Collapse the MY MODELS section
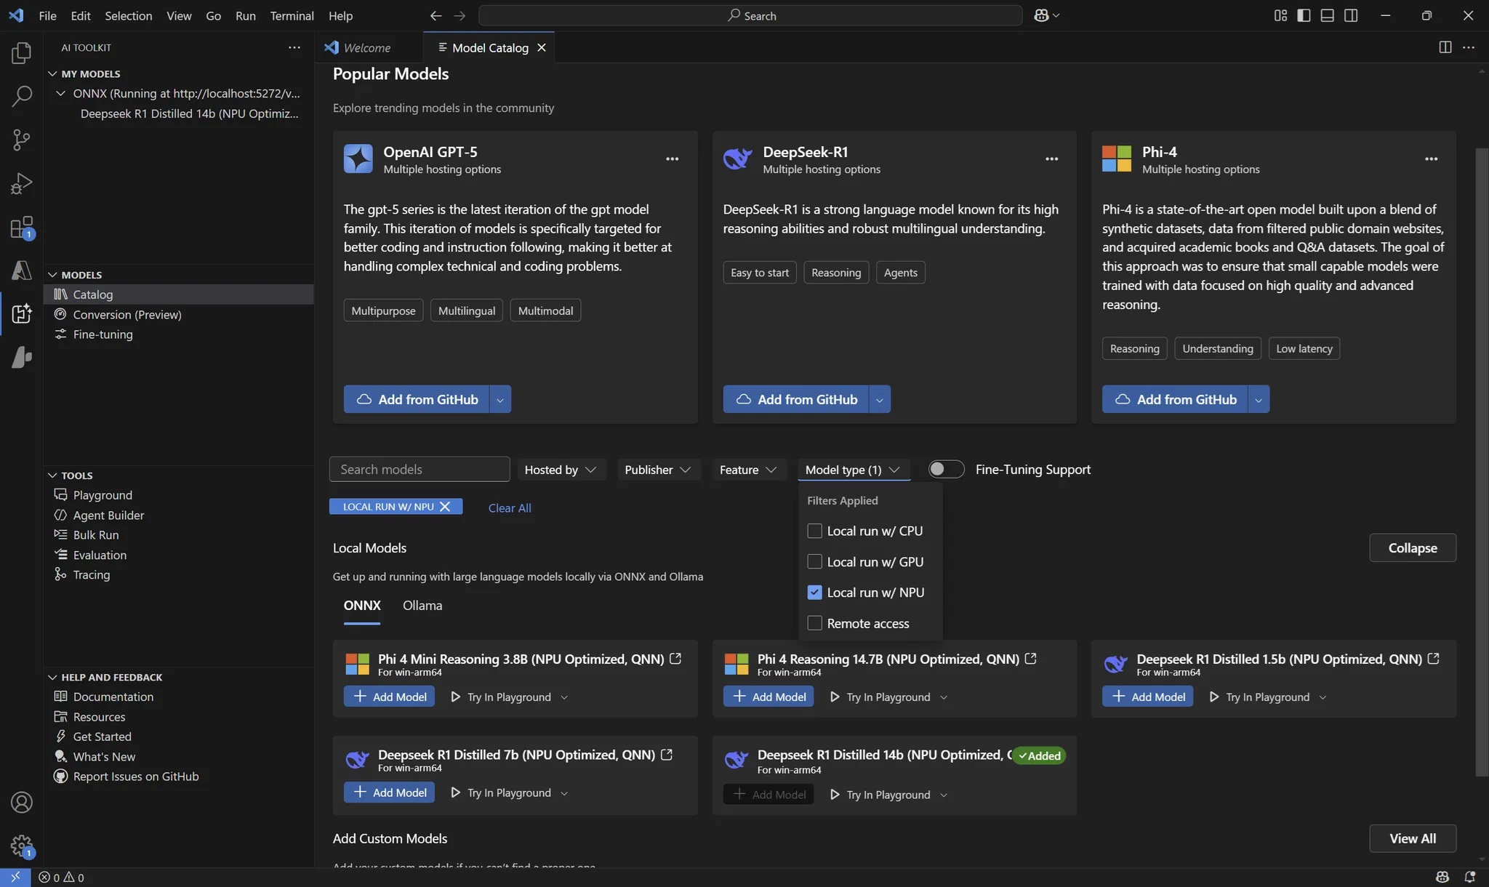The width and height of the screenshot is (1489, 887). pos(52,73)
